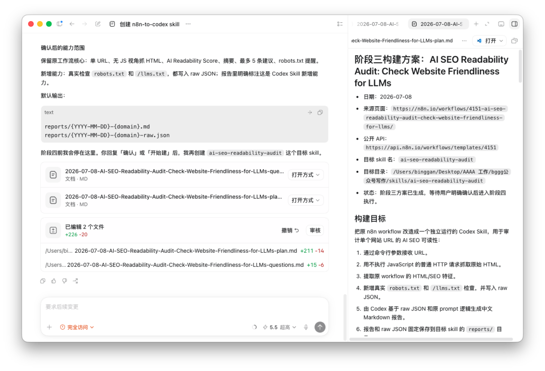Select the active 2026-07-08-AI-S tab
Image resolution: width=545 pixels, height=371 pixels.
point(438,24)
